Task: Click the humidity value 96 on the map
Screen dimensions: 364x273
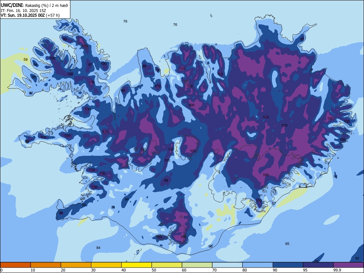Action: click(61, 213)
